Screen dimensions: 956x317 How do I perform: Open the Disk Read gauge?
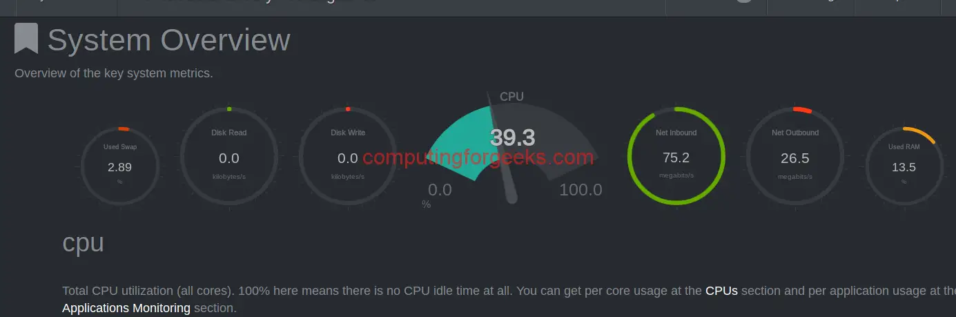229,156
